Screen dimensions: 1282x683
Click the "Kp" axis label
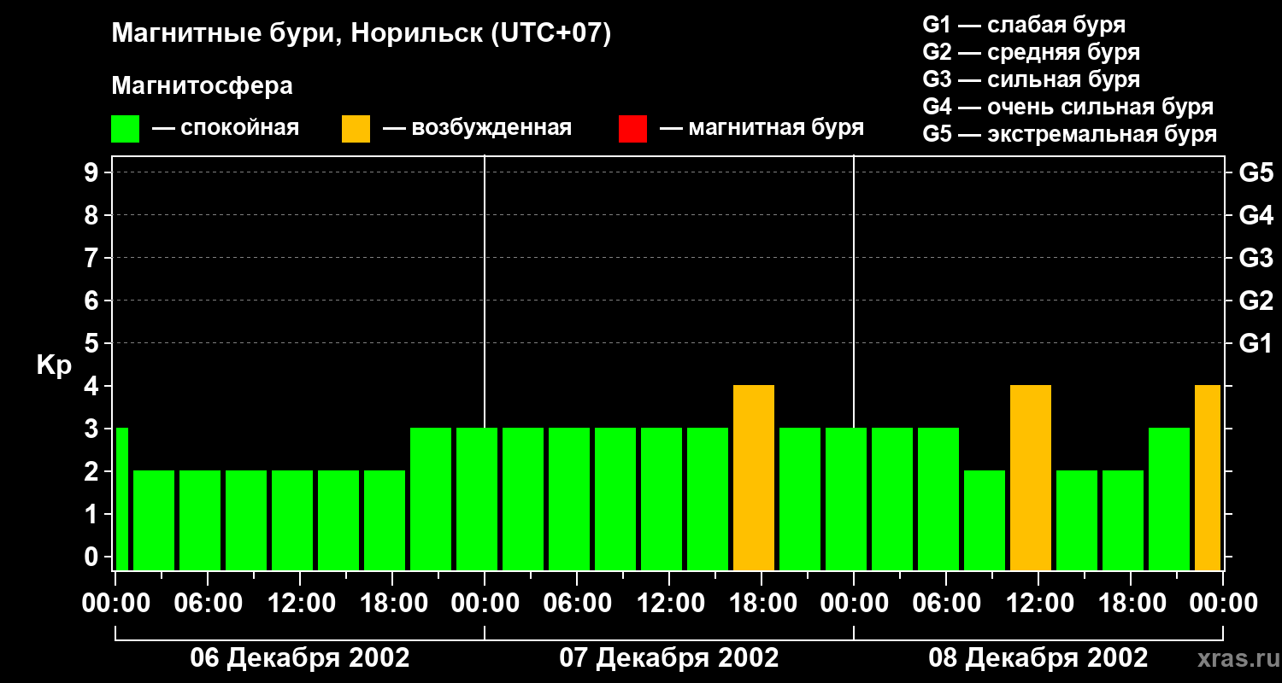pos(54,365)
